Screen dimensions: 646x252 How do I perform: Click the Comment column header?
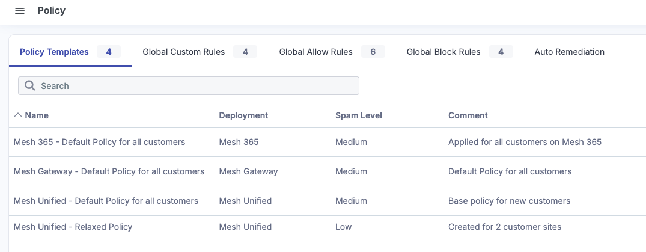[468, 115]
